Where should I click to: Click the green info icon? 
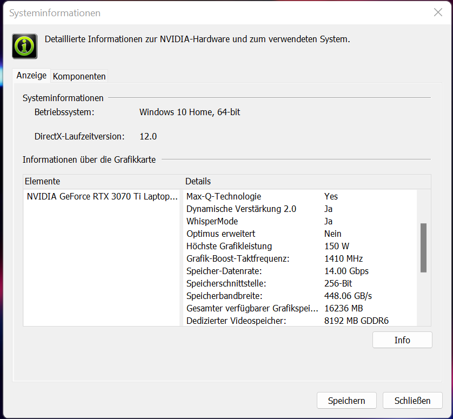(24, 46)
